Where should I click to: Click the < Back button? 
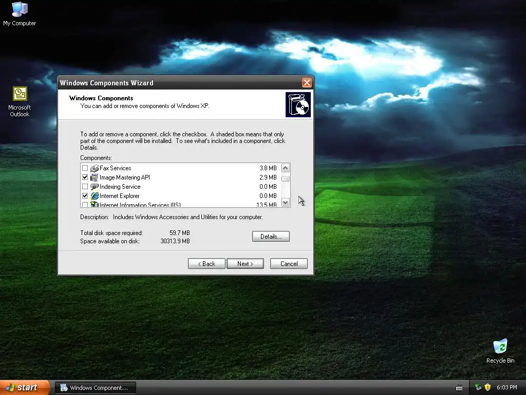[x=206, y=264]
